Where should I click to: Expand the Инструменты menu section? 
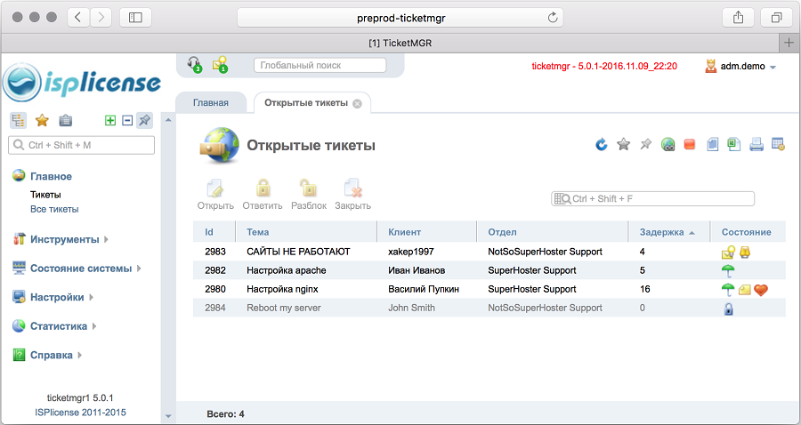tap(64, 239)
